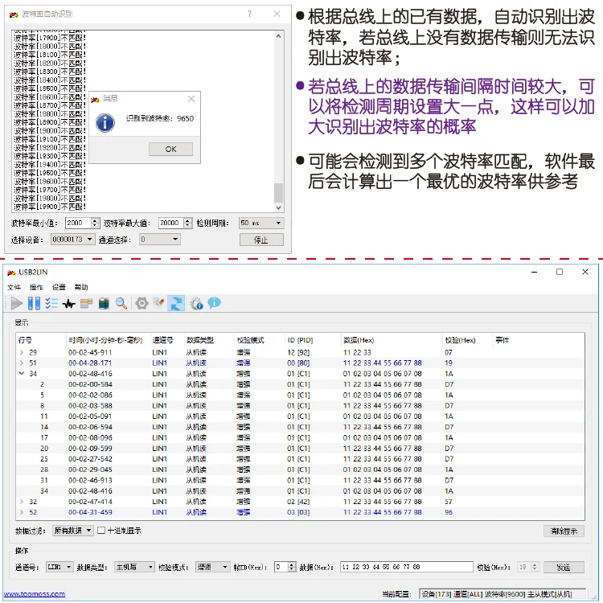Click the database cylinder icon
This screenshot has height=603, width=603.
coord(104,304)
